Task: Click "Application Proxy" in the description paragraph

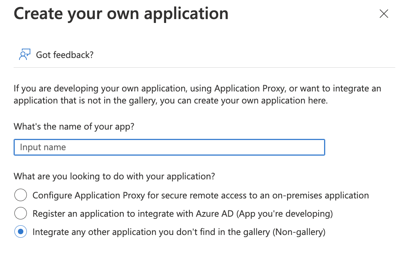Action: click(x=248, y=89)
